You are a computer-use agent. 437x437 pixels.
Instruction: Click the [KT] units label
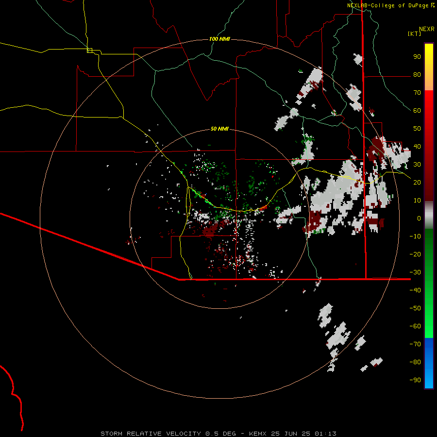click(x=415, y=34)
